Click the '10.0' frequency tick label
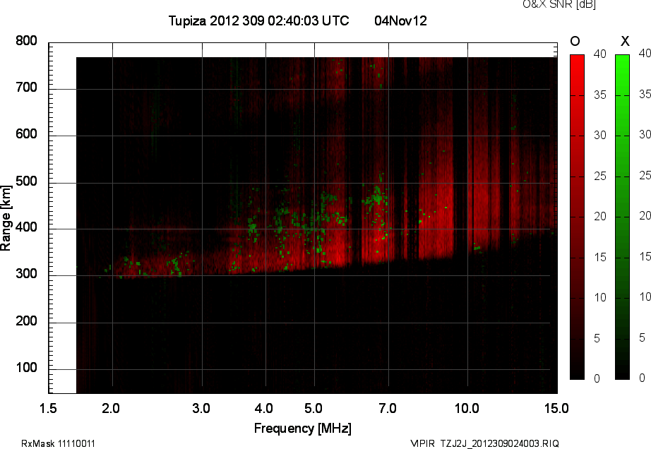Image resolution: width=651 pixels, height=449 pixels. [467, 409]
